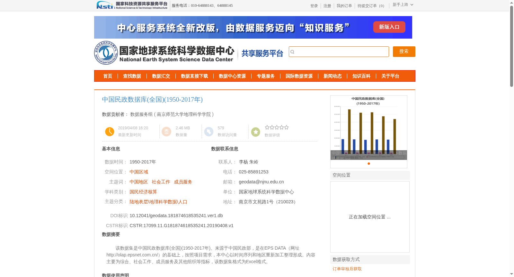Click the update time 2019/04/08 16:20
The image size is (514, 277).
(x=133, y=128)
